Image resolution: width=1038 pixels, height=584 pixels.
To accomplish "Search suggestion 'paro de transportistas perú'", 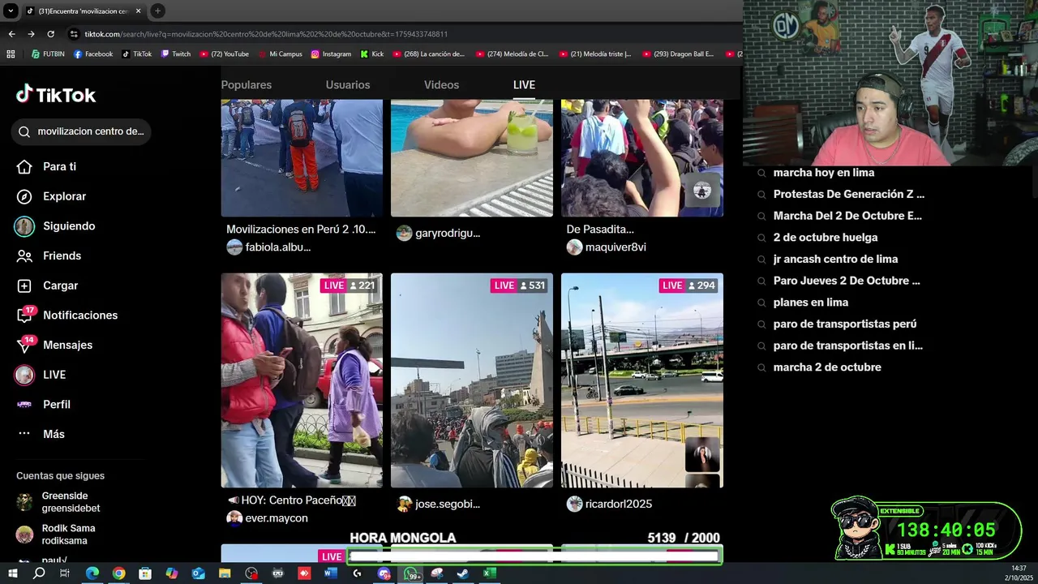I will pyautogui.click(x=845, y=324).
